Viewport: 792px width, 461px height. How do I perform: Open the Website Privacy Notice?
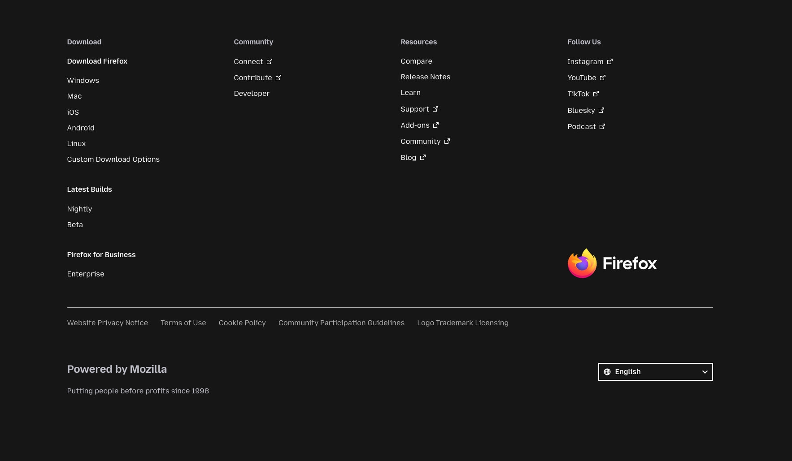tap(108, 323)
